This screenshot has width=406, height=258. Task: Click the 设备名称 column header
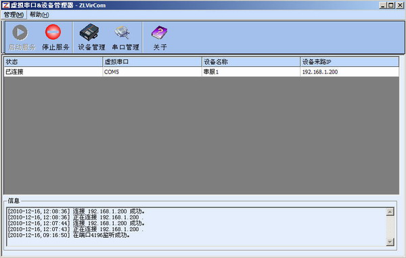click(x=251, y=61)
